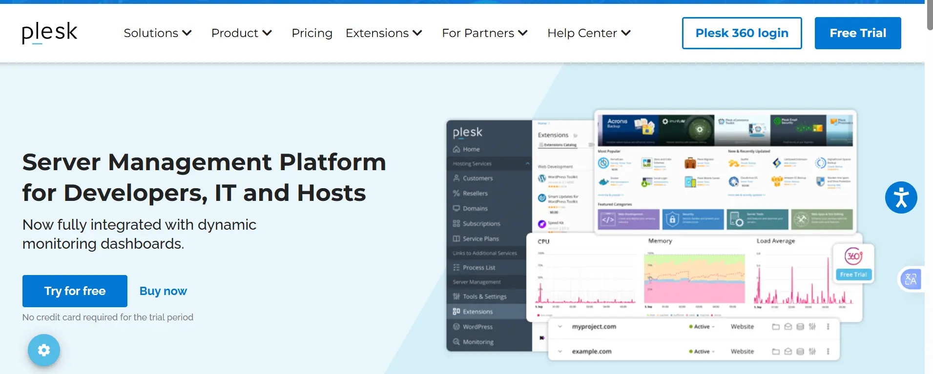Click 'WordPress' in the preview sidebar

[x=477, y=327]
